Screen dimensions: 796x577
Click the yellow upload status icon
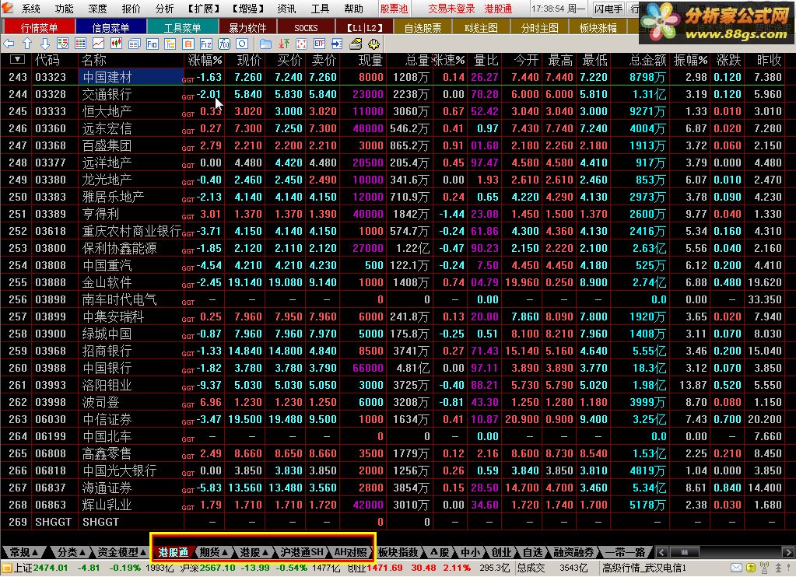(751, 568)
